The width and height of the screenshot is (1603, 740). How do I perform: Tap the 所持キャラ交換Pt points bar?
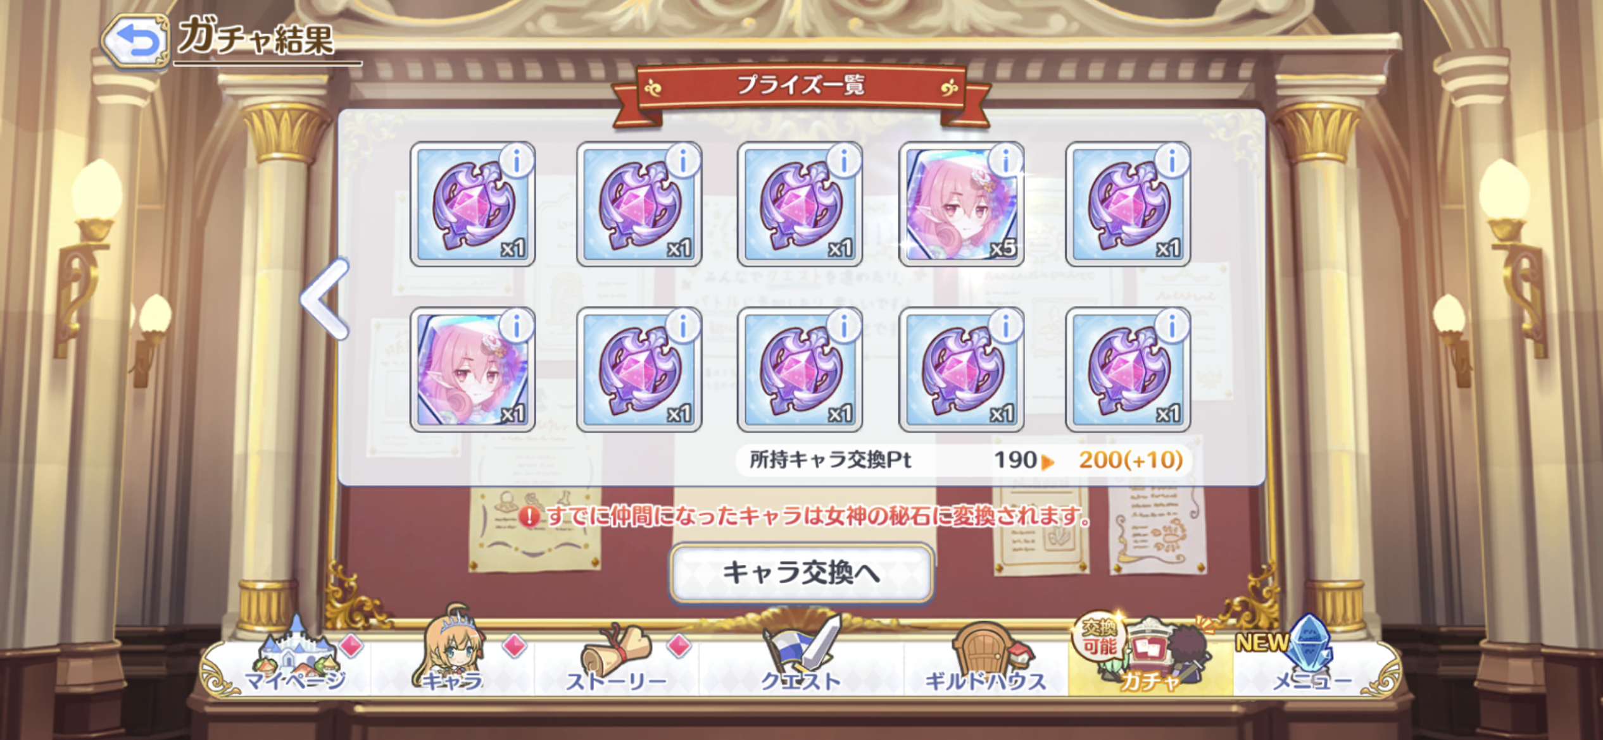964,460
